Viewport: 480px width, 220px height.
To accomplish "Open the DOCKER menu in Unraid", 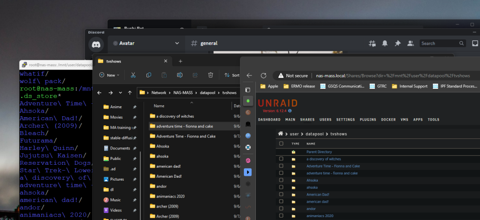I will coord(388,120).
